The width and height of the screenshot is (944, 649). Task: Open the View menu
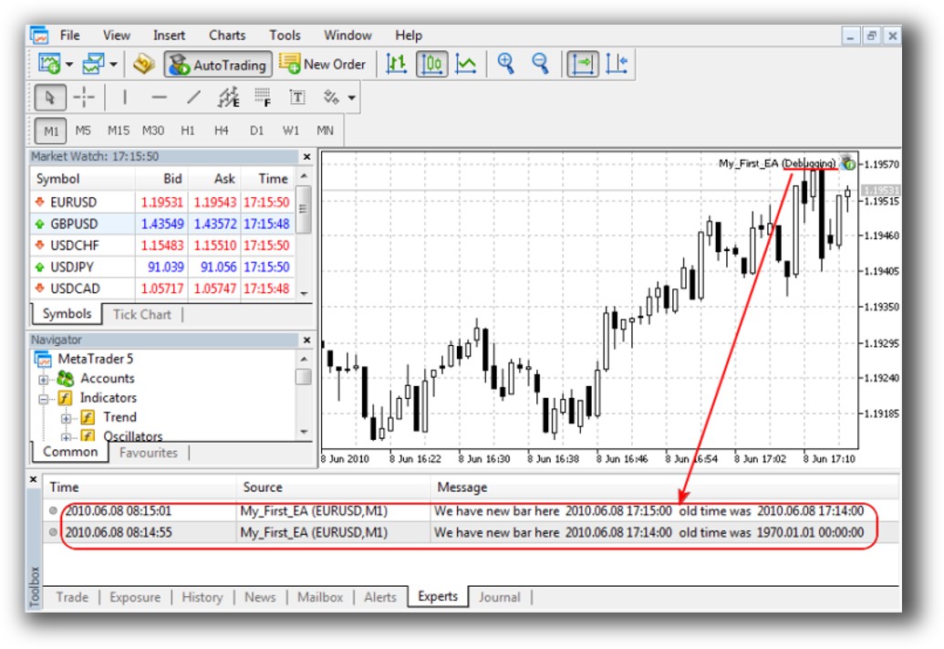[116, 36]
